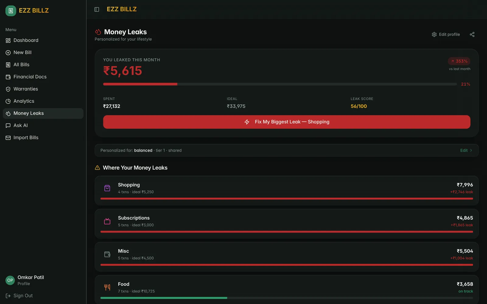Click the Shopping red progress bar

click(287, 199)
